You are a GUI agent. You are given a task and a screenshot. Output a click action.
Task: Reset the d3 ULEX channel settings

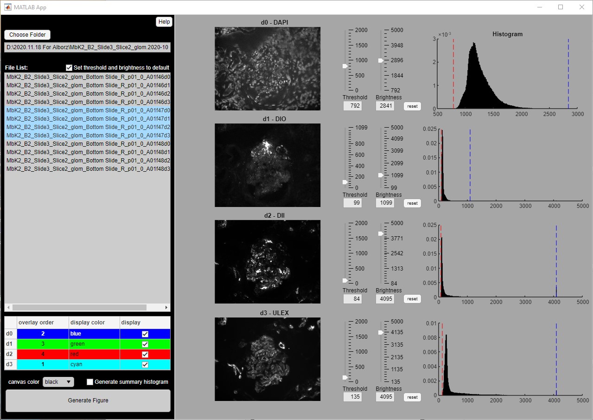[x=412, y=397]
